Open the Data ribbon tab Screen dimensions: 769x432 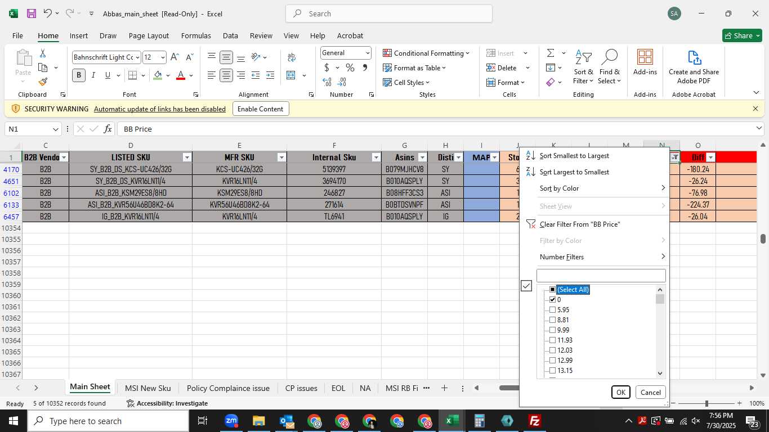coord(230,35)
